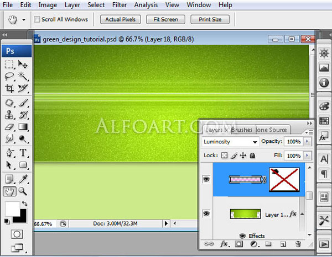Select the Smudge tool
Viewport: 332px width, 257px height.
pos(9,139)
